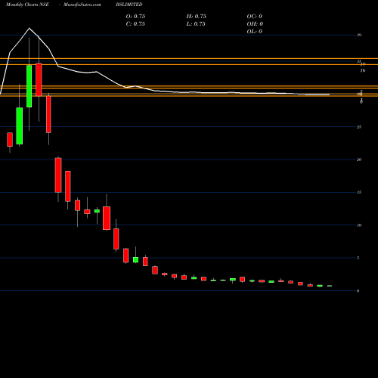Click the 39 price axis label
Image resolution: width=378 pixels, height=378 pixels.
point(359,35)
